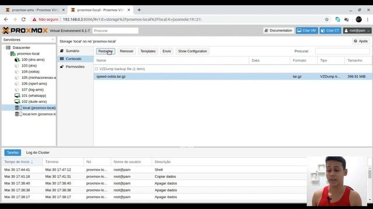The image size is (373, 209).
Task: Click the storage icon for local-lvm
Action: click(19, 114)
